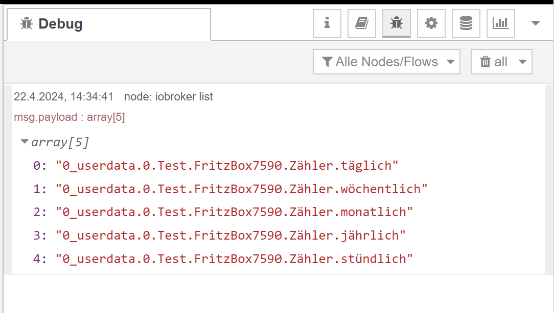Click the funnel filter icon
The height and width of the screenshot is (313, 554).
(327, 62)
